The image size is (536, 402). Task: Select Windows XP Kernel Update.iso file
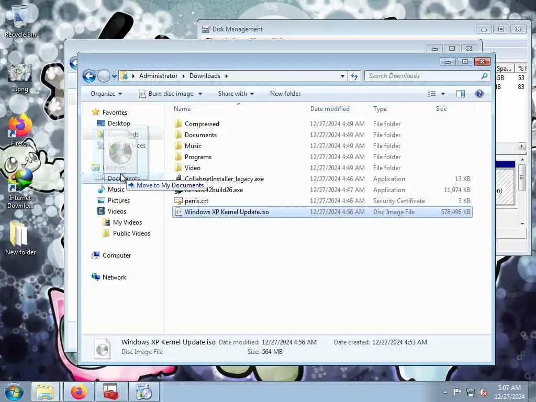click(x=322, y=212)
